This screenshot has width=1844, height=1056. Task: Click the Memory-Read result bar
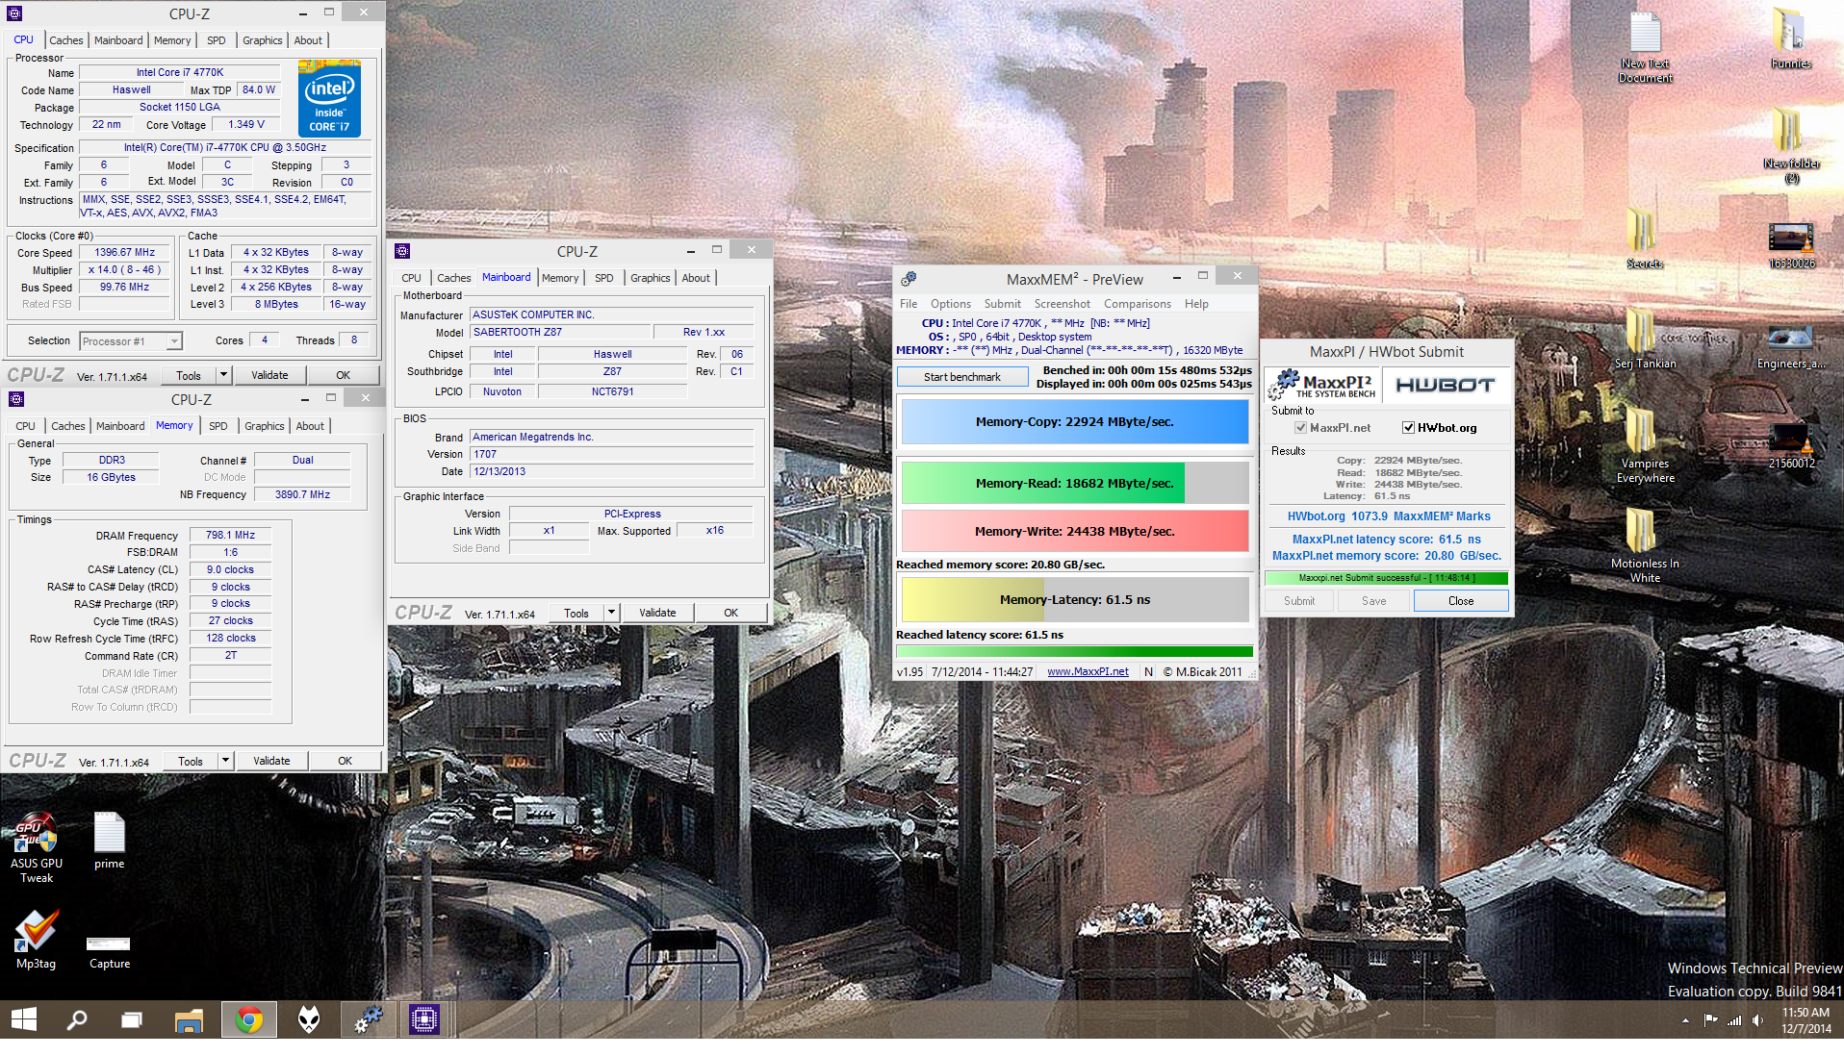click(x=1074, y=483)
